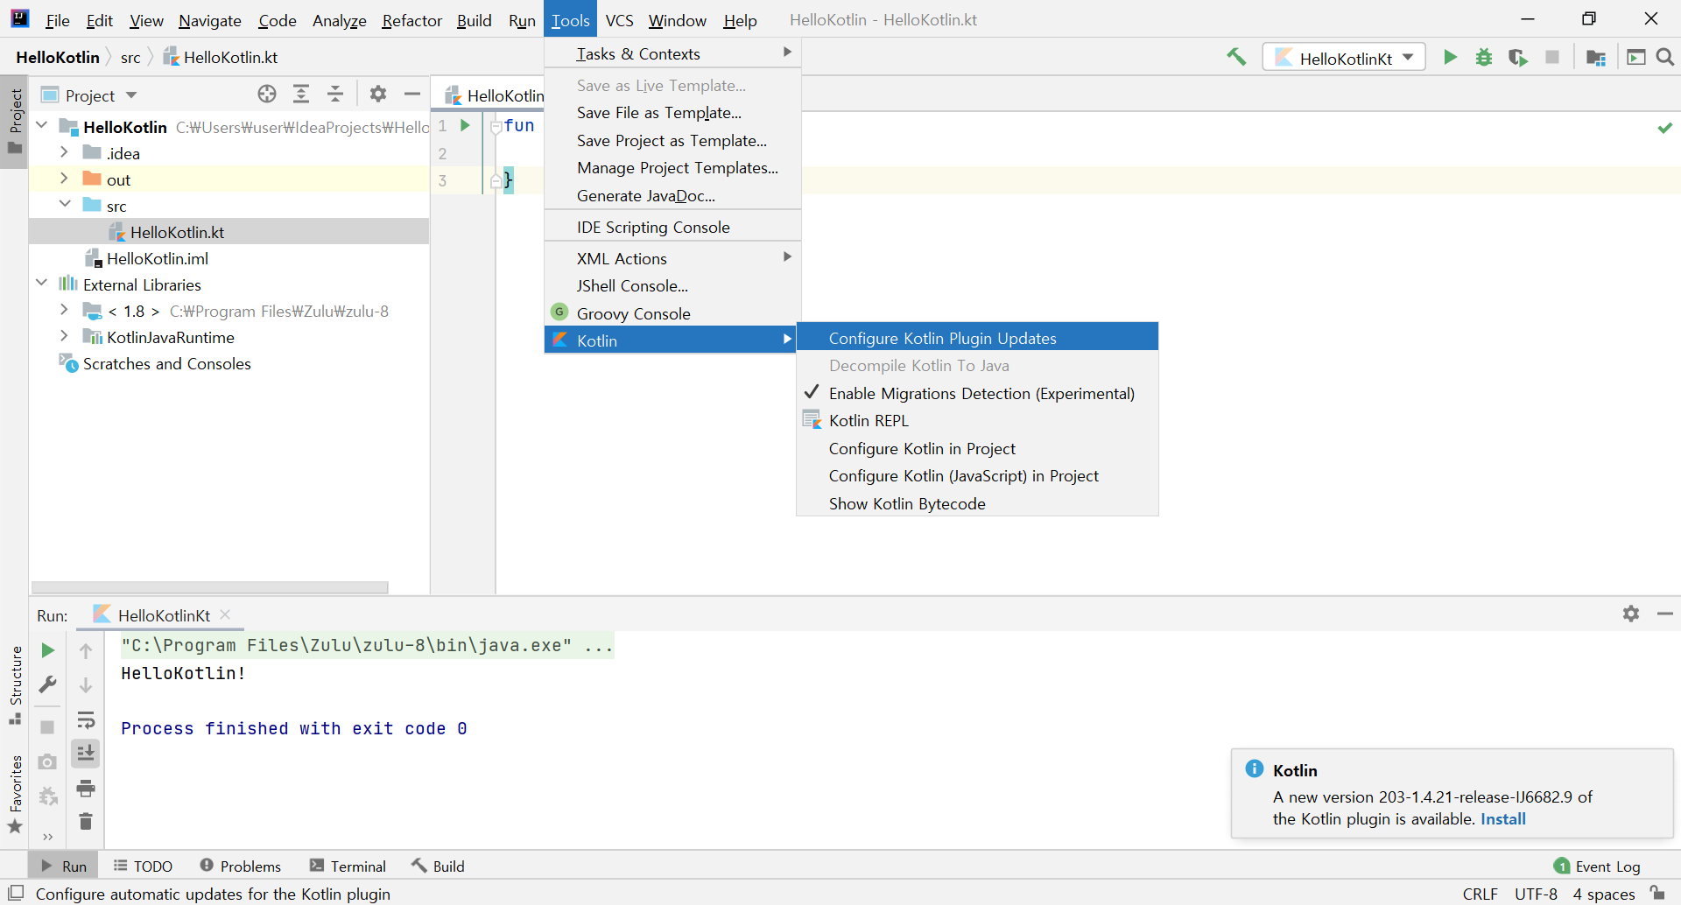Close the HelloKotlinKt run tab

[x=225, y=614]
